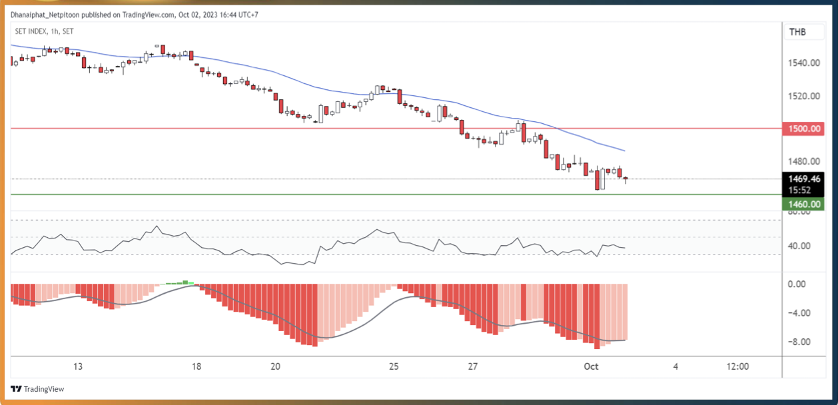Image resolution: width=838 pixels, height=405 pixels.
Task: Click the 1540.00 price axis label
Action: tap(804, 63)
